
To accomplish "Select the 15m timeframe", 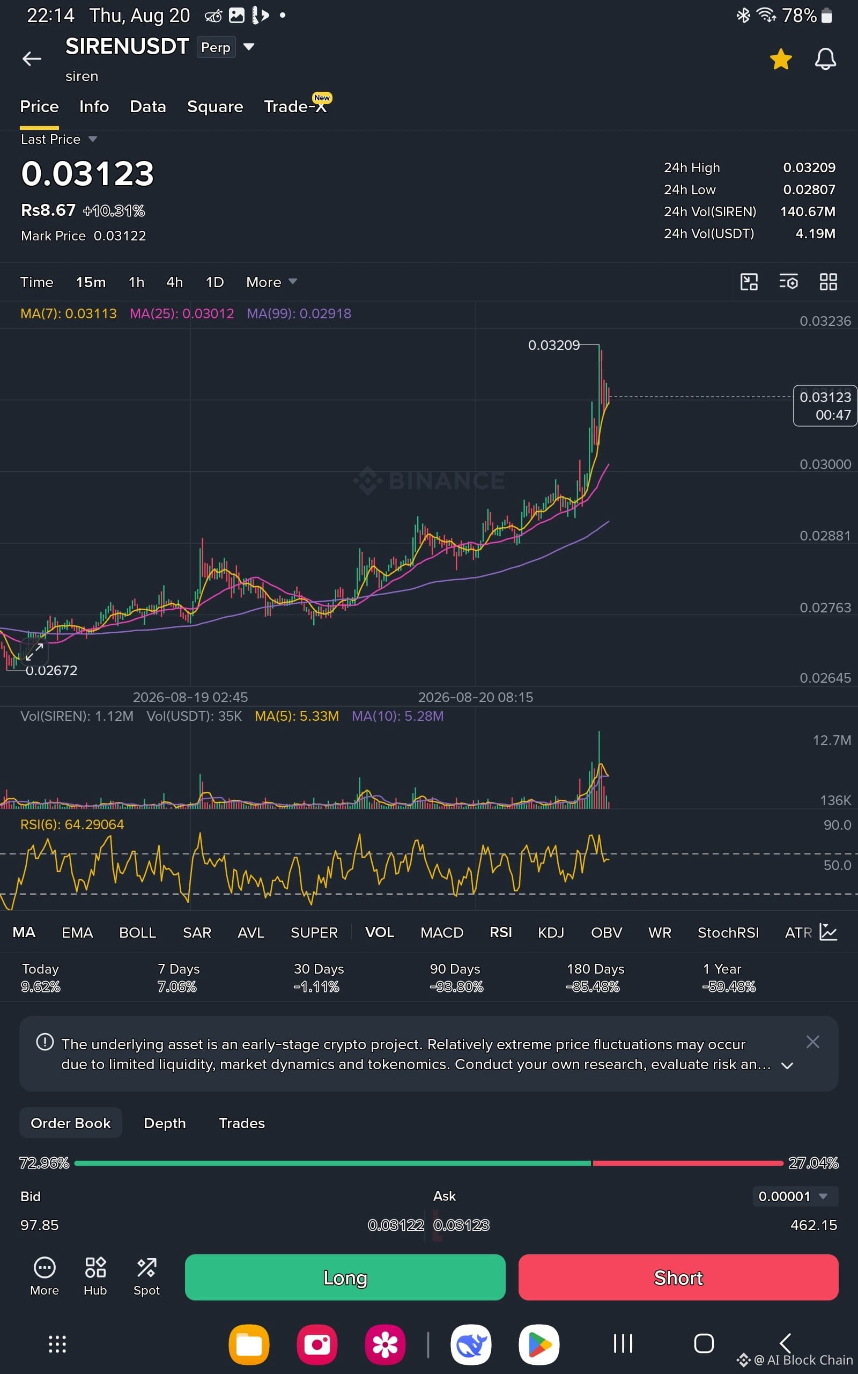I will [91, 282].
